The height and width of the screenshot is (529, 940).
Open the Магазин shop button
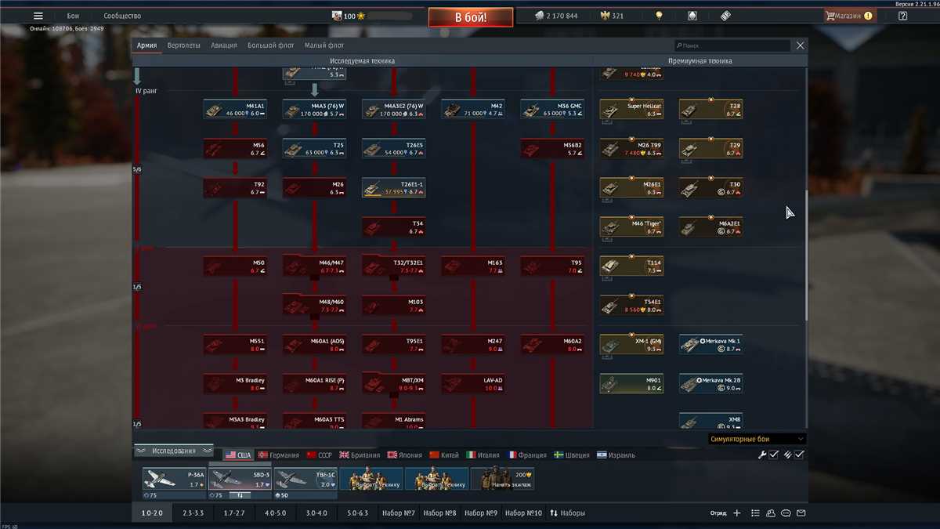pos(849,16)
